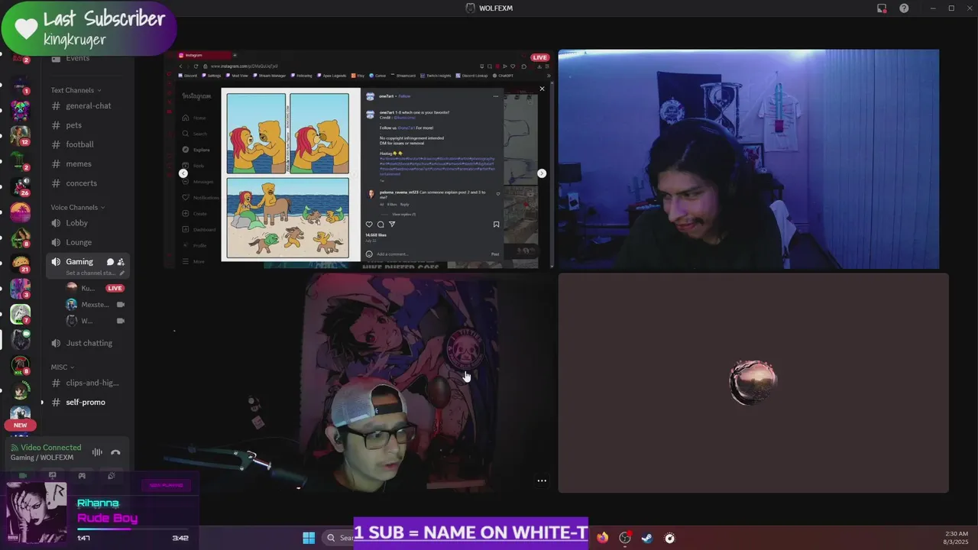The image size is (978, 550).
Task: Save the Instagram post bookmark icon
Action: (x=496, y=225)
